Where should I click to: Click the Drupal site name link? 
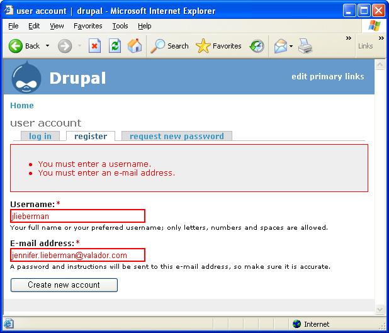point(77,78)
